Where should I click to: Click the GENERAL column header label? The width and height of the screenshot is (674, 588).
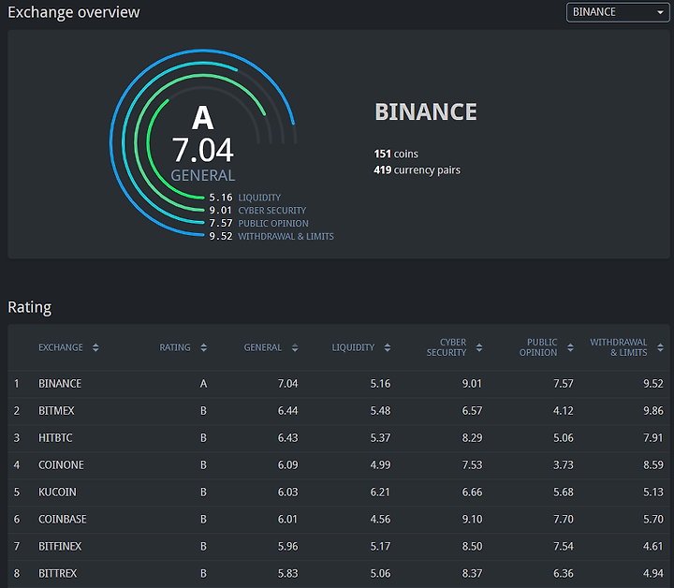263,347
